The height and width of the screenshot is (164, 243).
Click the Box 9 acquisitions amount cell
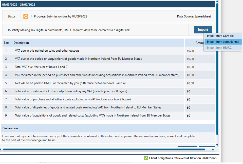point(189,116)
